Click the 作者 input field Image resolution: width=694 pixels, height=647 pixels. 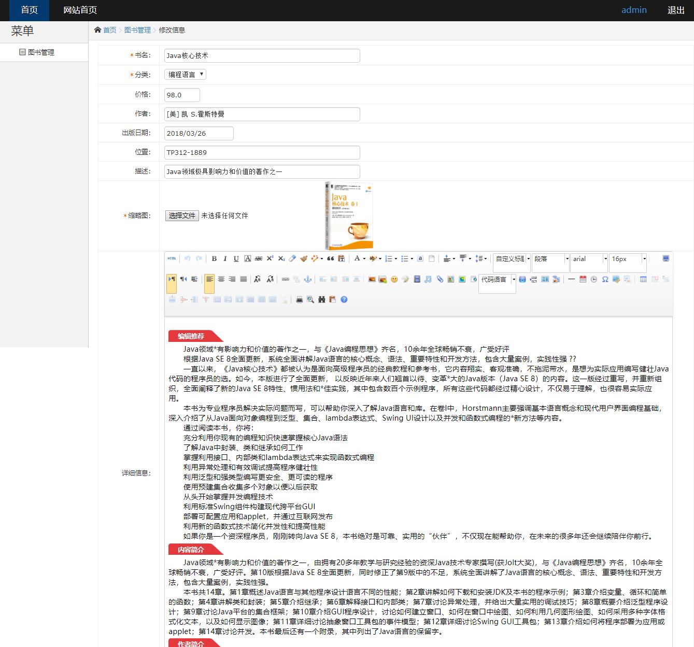click(x=262, y=114)
